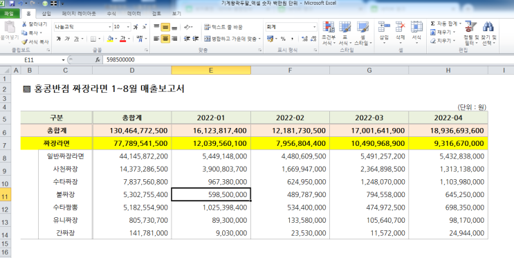The height and width of the screenshot is (258, 514).
Task: Redo the last undone action
Action: click(33, 3)
